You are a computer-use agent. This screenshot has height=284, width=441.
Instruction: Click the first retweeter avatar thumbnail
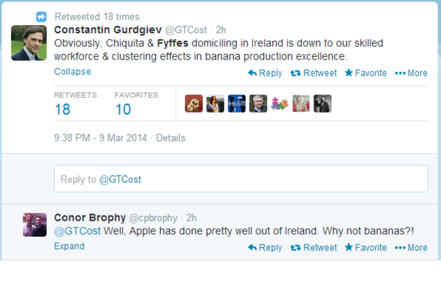[193, 104]
